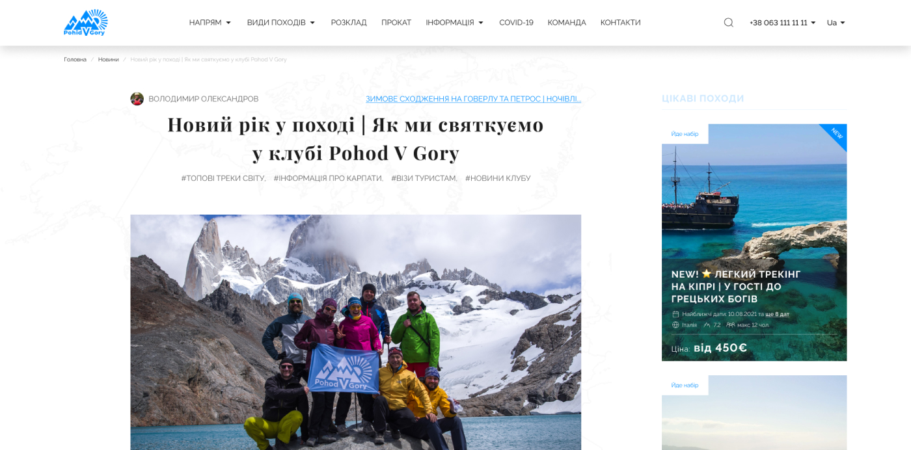Click the calendar icon on Cyprus card
911x450 pixels.
(675, 314)
